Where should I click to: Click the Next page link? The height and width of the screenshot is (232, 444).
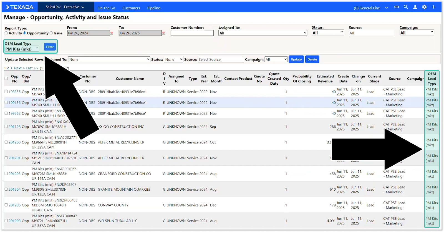click(x=19, y=68)
